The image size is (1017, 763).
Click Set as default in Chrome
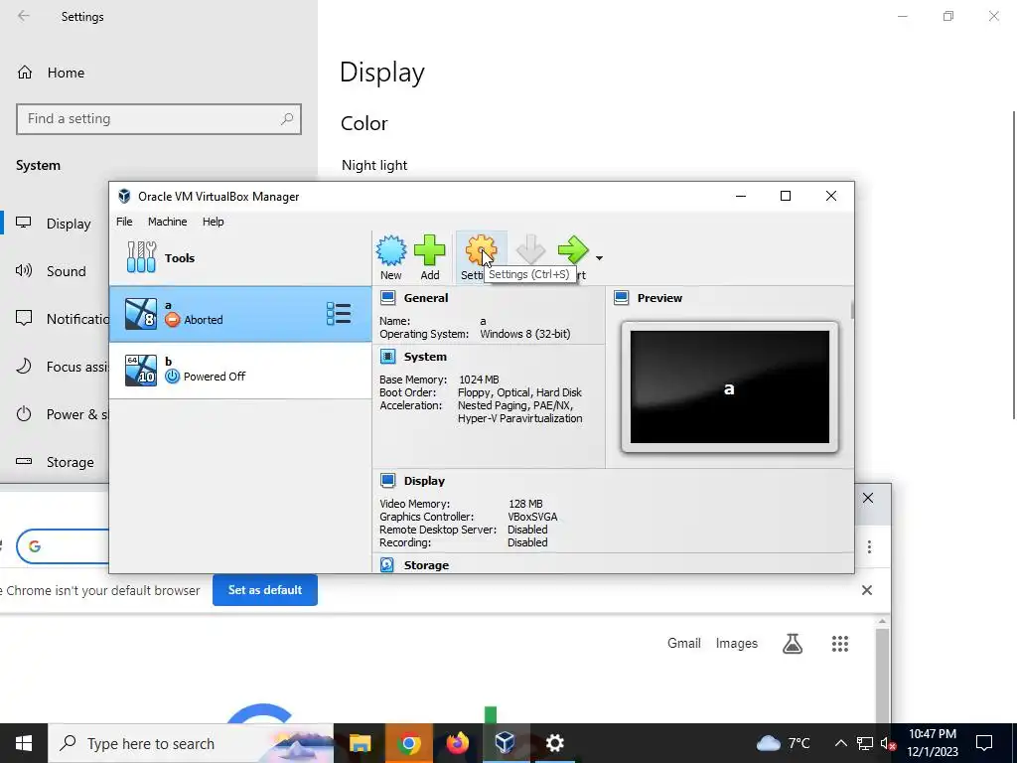click(x=264, y=590)
